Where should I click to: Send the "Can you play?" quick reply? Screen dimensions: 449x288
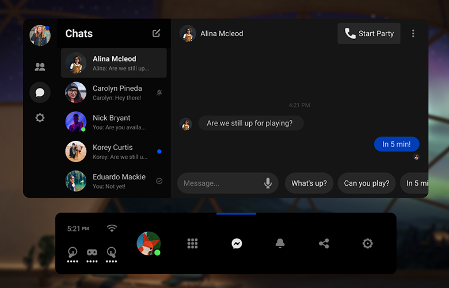pos(367,183)
